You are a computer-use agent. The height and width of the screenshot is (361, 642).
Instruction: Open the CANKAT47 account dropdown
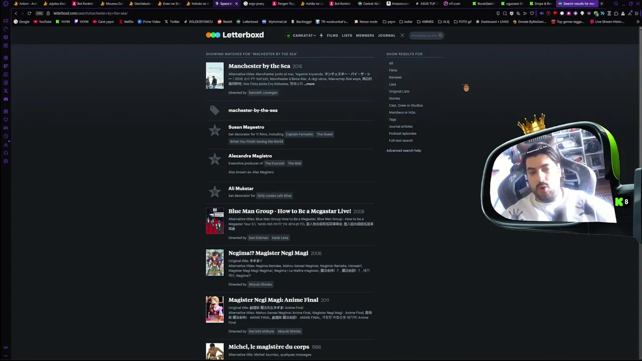point(301,36)
